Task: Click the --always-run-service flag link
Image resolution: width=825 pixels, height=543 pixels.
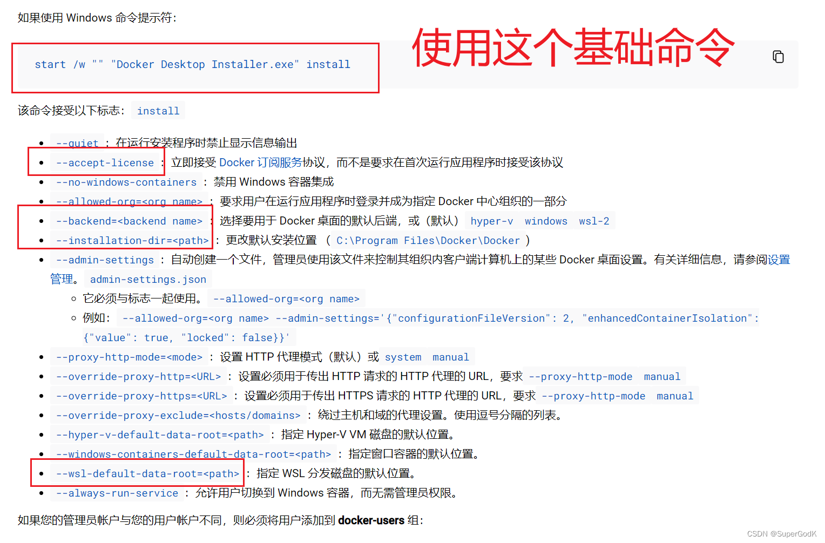Action: point(116,493)
